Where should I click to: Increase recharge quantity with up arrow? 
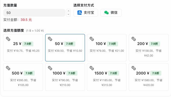(x=68, y=11)
